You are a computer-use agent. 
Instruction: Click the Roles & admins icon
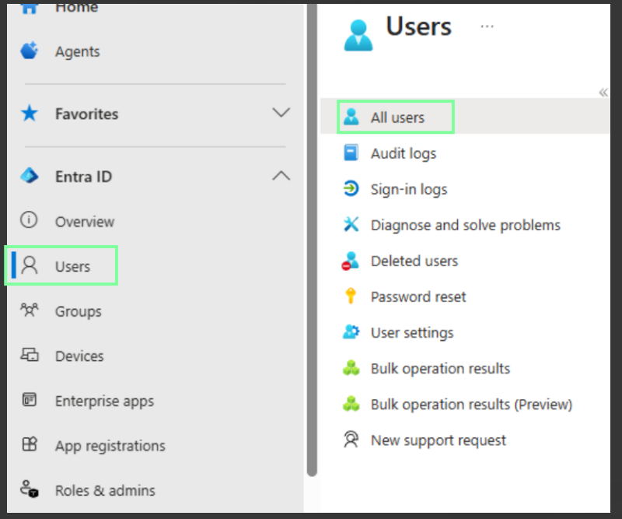(30, 489)
